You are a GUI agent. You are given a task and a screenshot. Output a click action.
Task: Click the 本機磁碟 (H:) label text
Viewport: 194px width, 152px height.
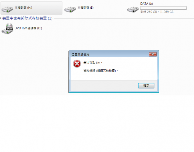click(23, 8)
